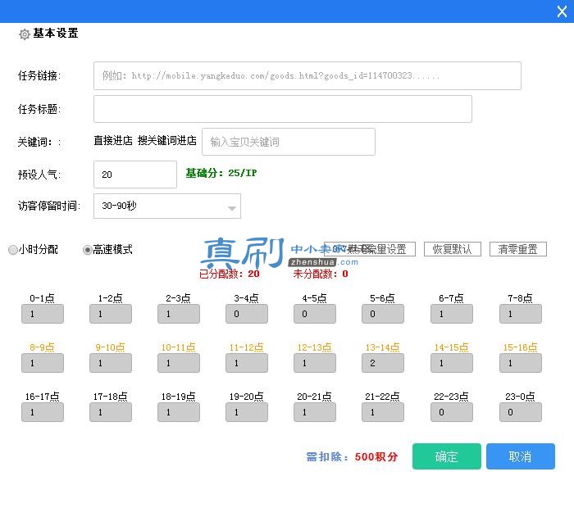Select the 高速模式 radio button

pyautogui.click(x=87, y=250)
